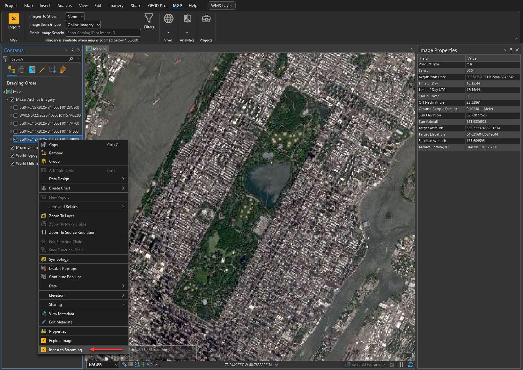Toggle World Topographic layer checkbox

(x=12, y=155)
